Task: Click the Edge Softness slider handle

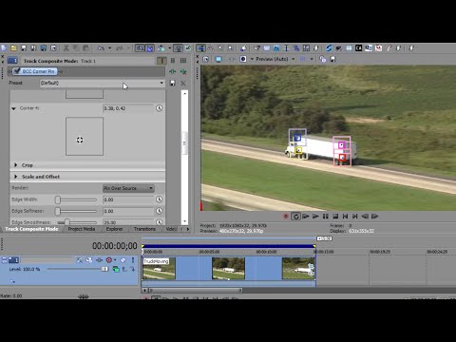Action: point(58,211)
